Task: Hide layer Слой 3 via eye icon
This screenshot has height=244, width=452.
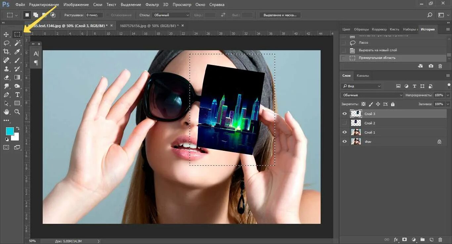Action: (x=344, y=114)
